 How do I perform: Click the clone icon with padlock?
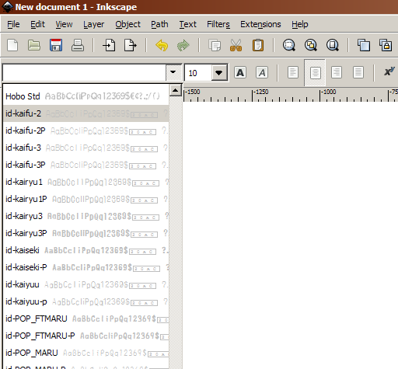coord(386,45)
